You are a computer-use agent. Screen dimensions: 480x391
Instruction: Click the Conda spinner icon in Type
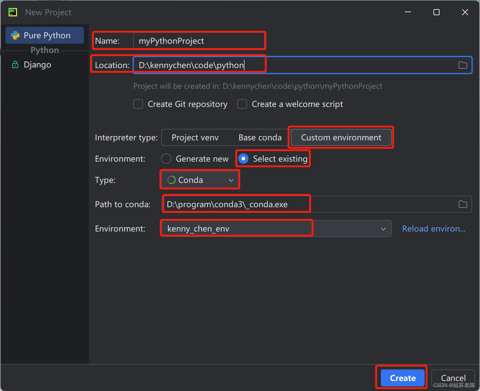coord(171,180)
